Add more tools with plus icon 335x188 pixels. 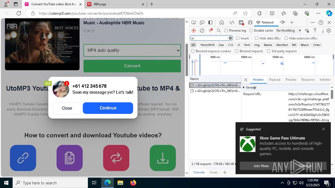point(292,22)
